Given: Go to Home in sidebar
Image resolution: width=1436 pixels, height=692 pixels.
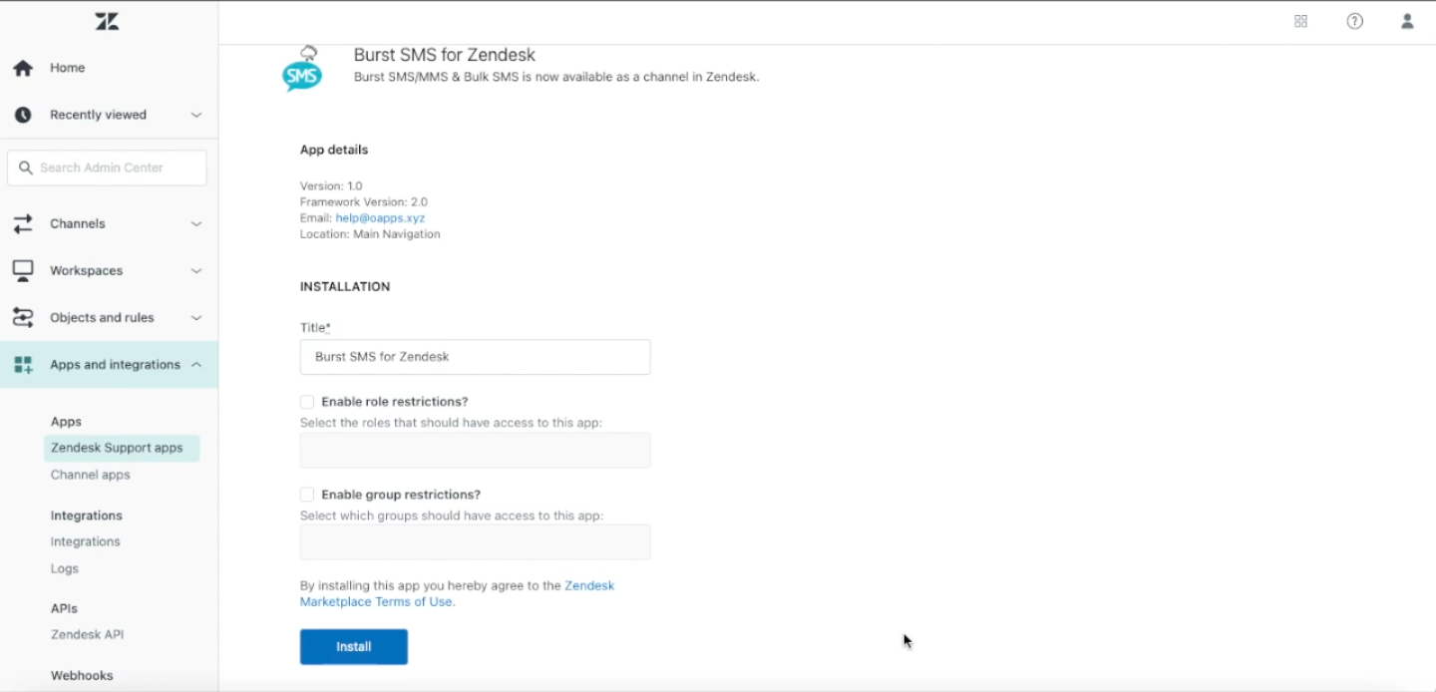Looking at the screenshot, I should 68,68.
